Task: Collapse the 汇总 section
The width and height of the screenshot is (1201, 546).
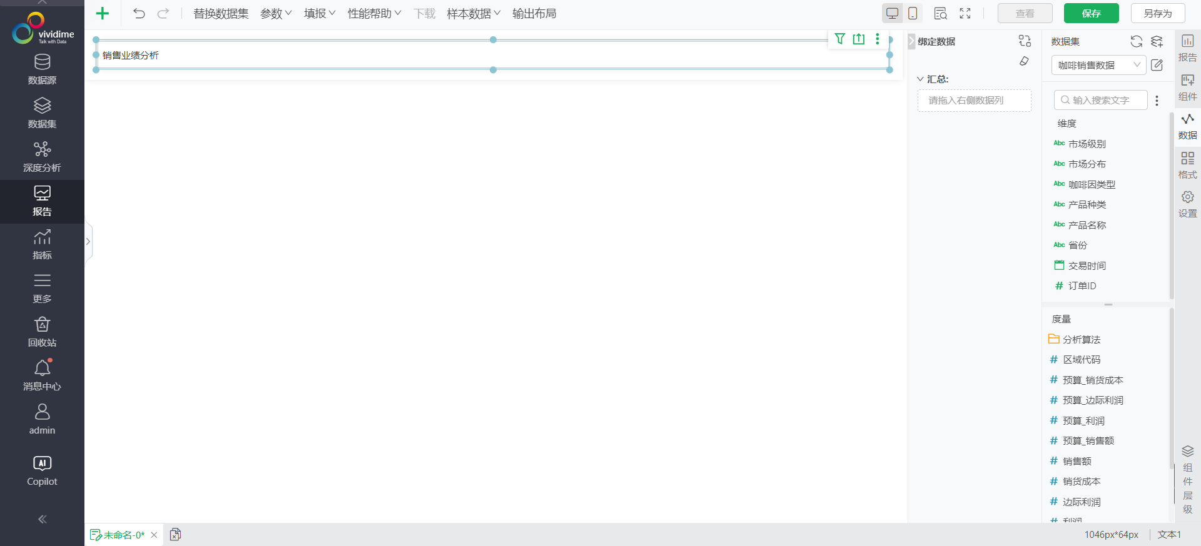Action: [920, 79]
